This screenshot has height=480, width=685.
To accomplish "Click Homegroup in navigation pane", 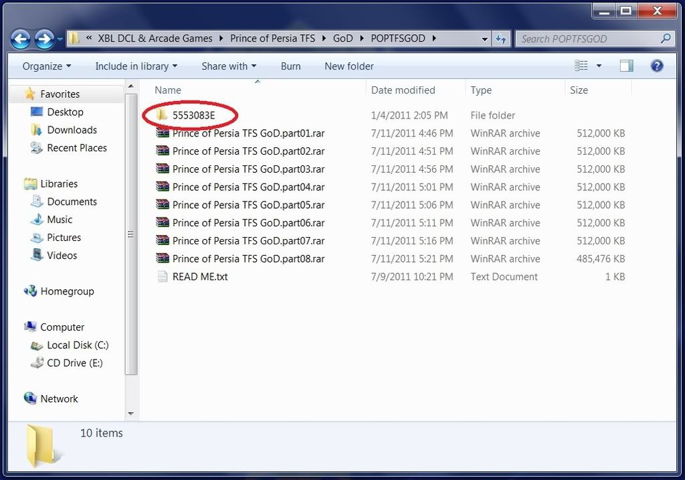I will click(68, 291).
